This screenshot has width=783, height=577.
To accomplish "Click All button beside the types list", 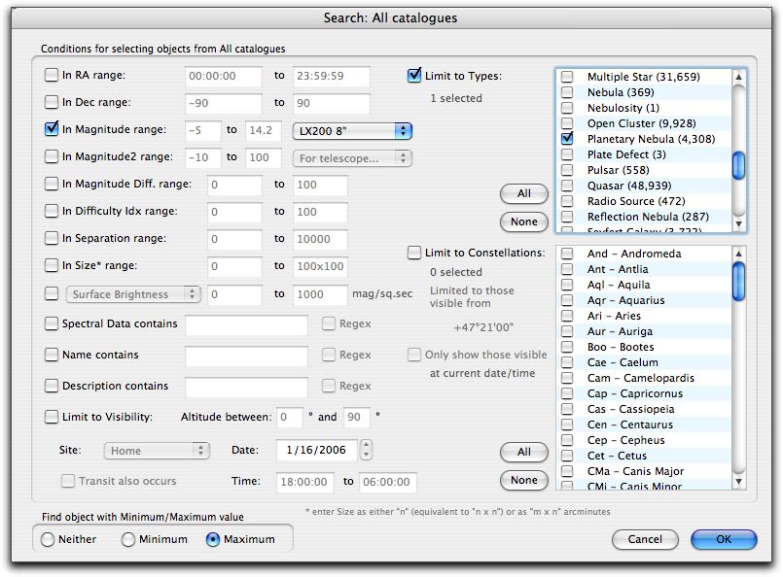I will [x=523, y=193].
